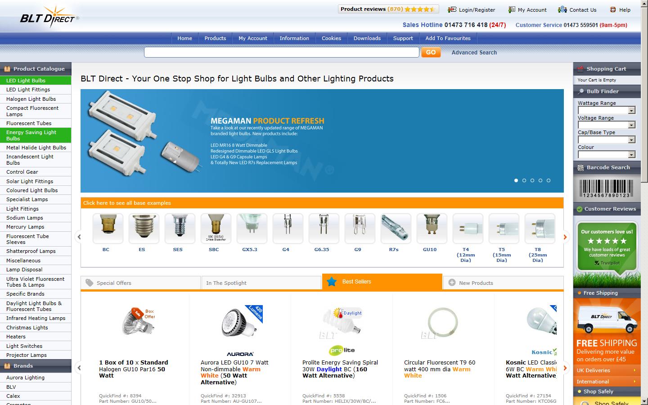The height and width of the screenshot is (405, 648).
Task: Open the Login/Register icon link
Action: pos(452,9)
